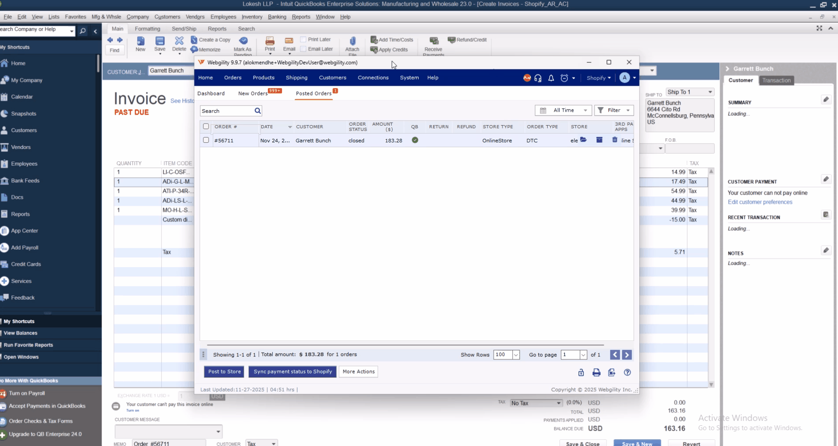
Task: Switch to the New Orders tab
Action: click(253, 94)
